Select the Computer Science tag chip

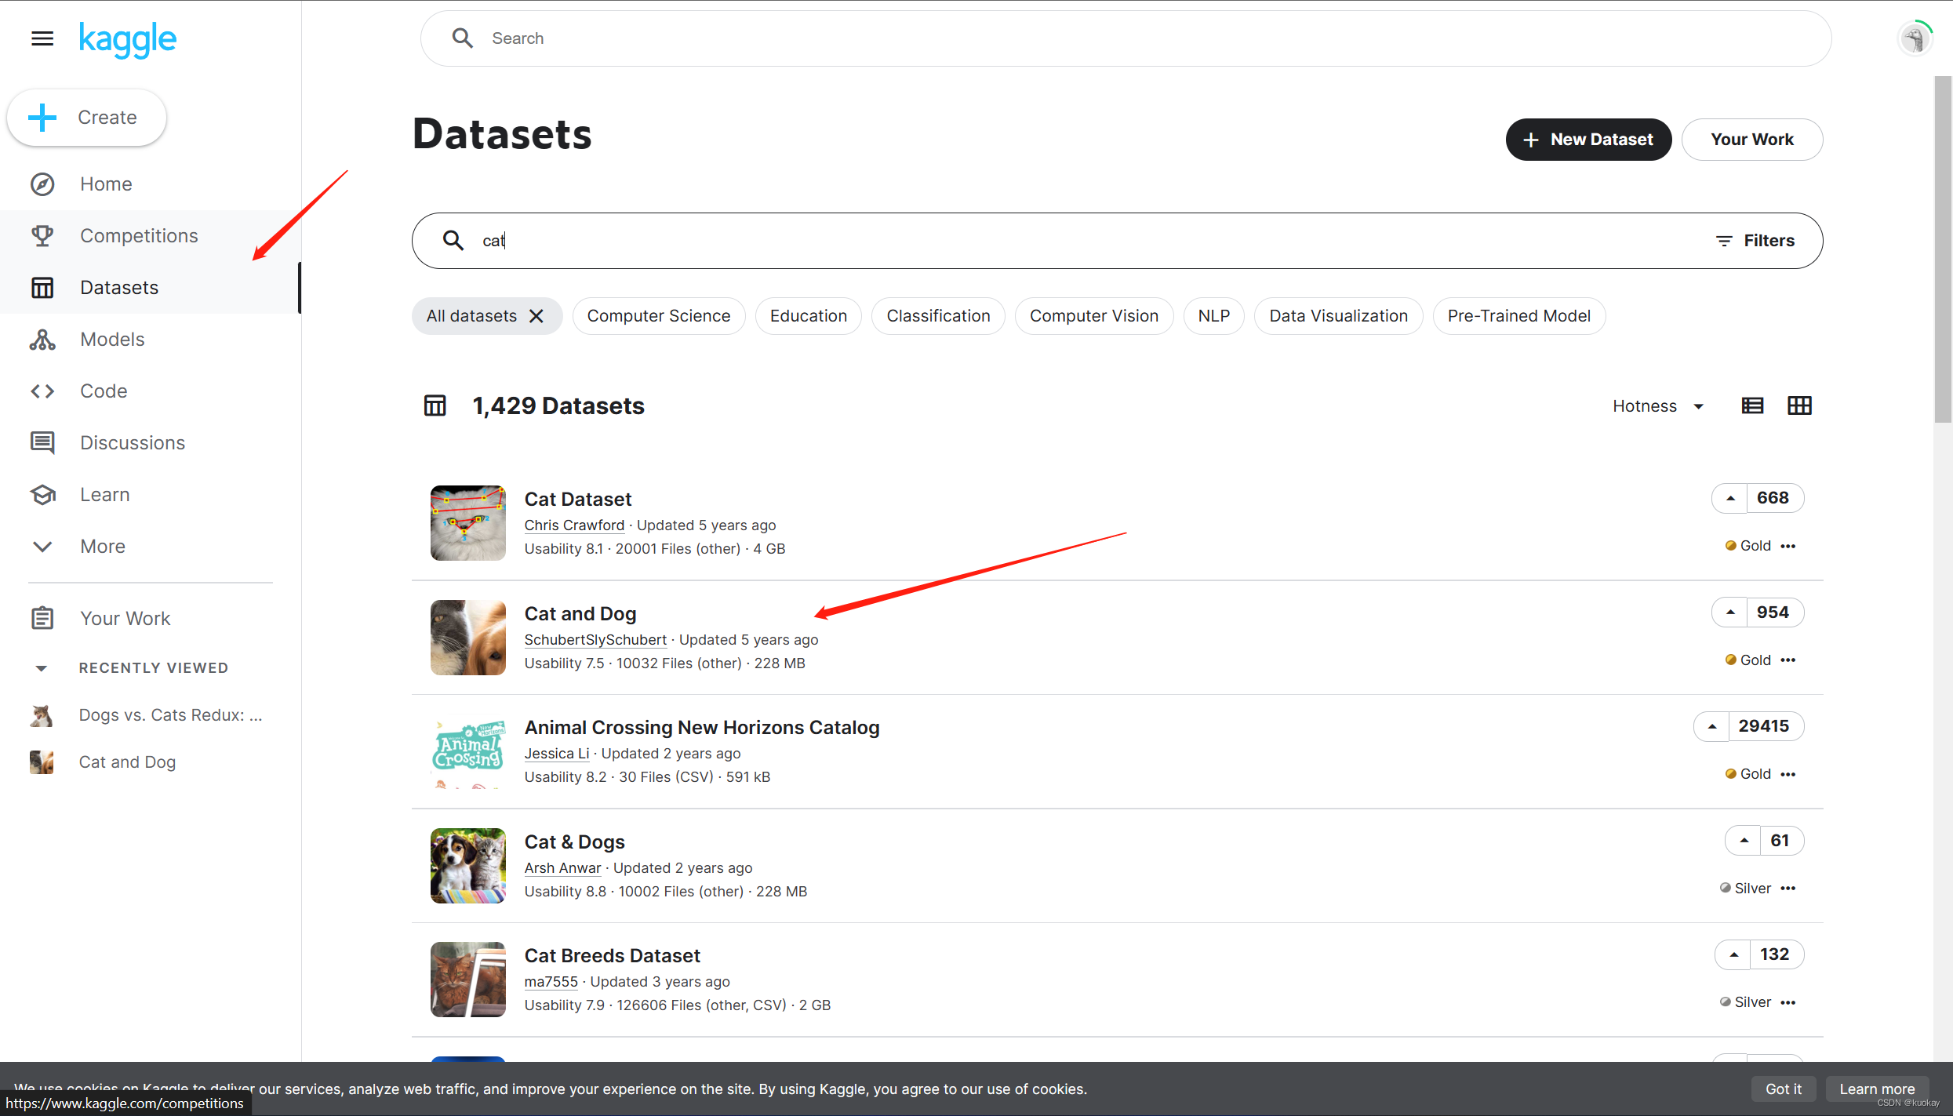point(659,316)
